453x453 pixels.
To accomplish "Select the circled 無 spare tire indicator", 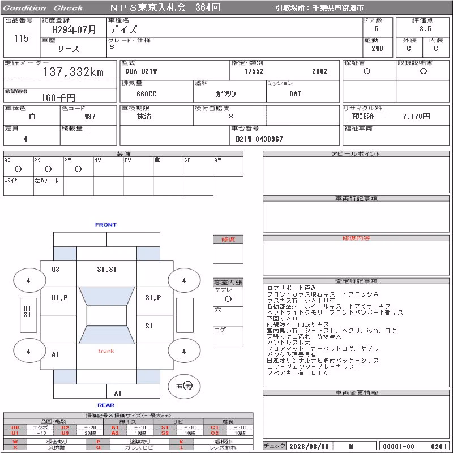I will pos(188,386).
